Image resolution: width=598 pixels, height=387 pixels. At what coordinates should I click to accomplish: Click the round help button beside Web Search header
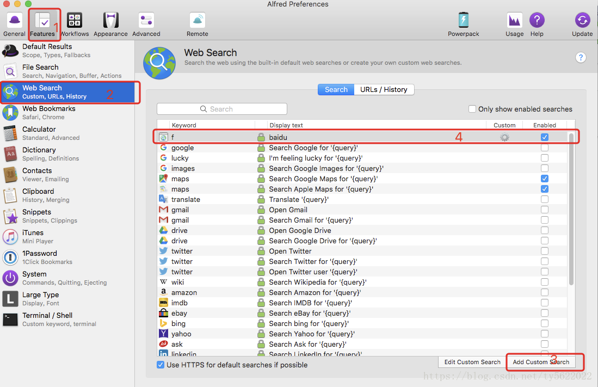coord(581,58)
